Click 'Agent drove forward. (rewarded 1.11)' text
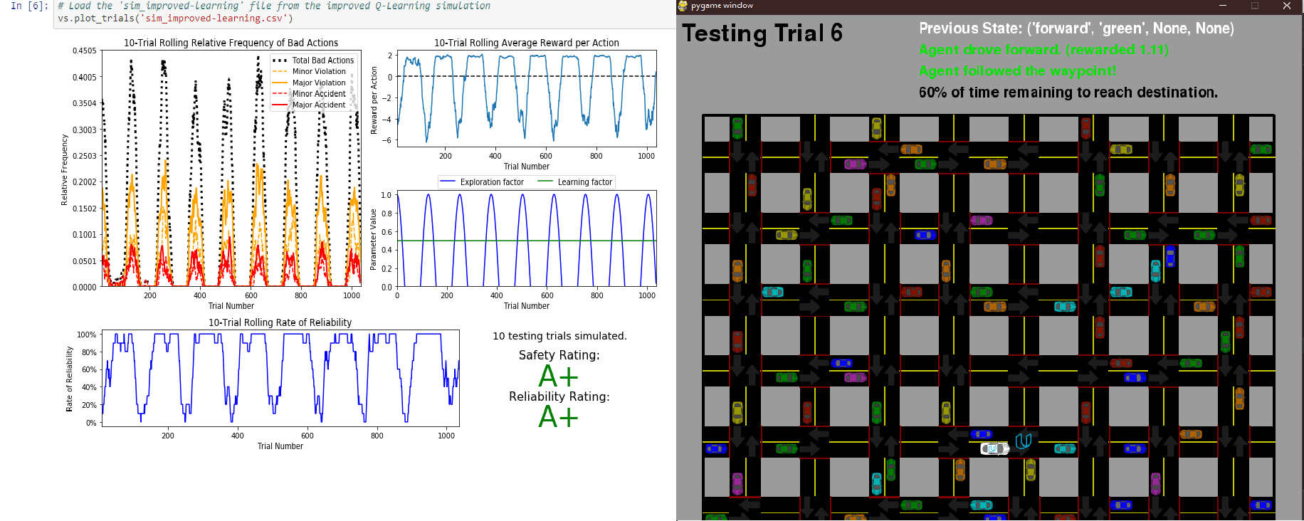Screen dimensions: 1304x521 click(x=1043, y=50)
